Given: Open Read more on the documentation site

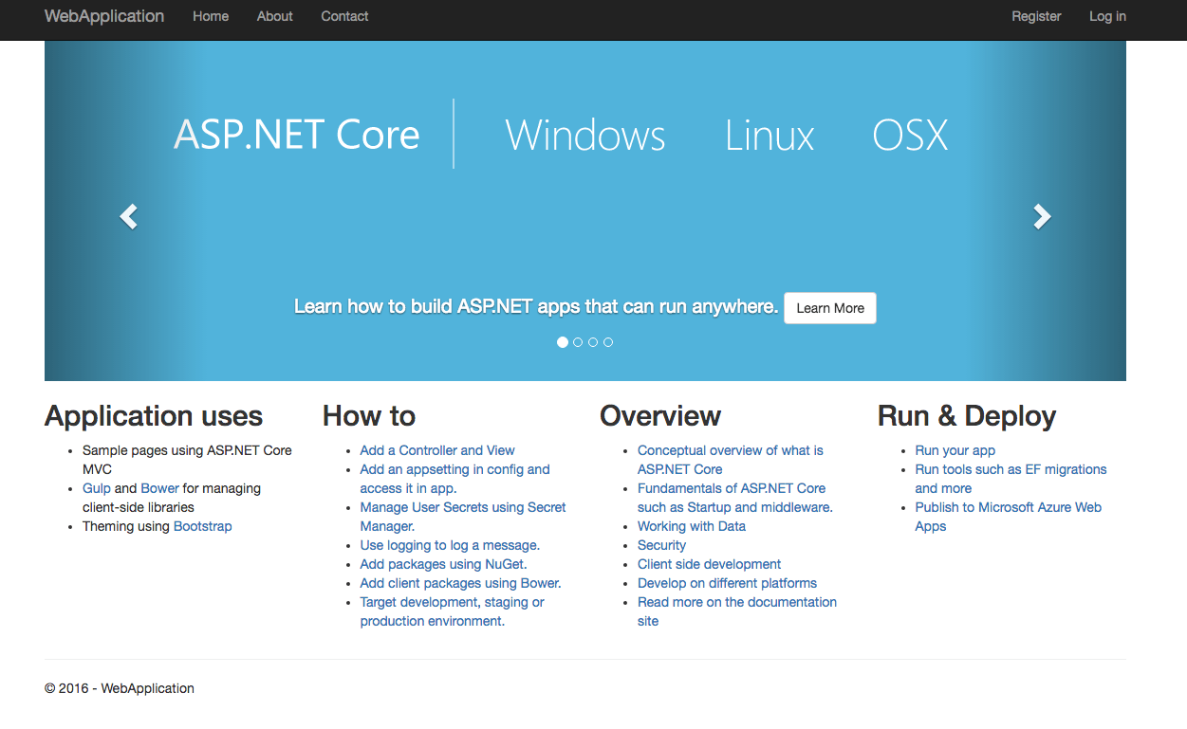Looking at the screenshot, I should [x=737, y=611].
